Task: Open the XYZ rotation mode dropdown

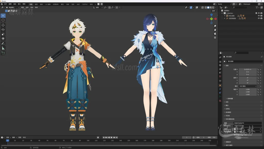Action: click(x=248, y=86)
